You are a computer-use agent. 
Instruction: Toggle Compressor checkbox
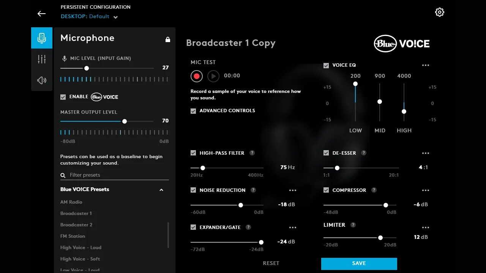326,190
